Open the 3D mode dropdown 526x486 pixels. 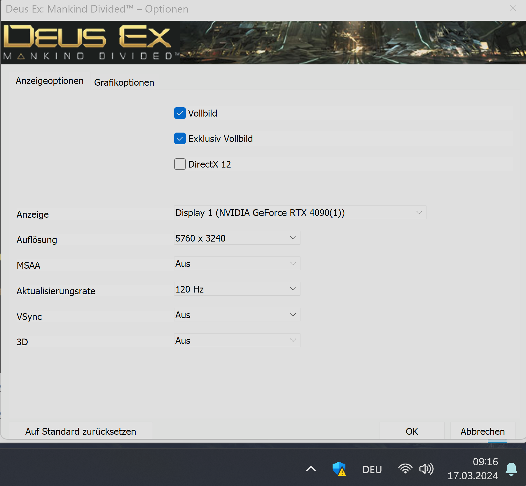click(237, 341)
